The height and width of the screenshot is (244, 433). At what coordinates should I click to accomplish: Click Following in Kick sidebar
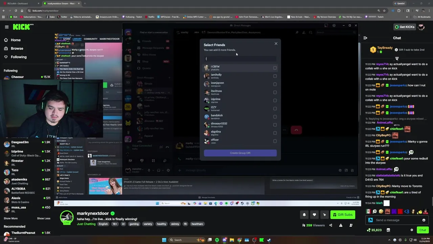coord(19,57)
